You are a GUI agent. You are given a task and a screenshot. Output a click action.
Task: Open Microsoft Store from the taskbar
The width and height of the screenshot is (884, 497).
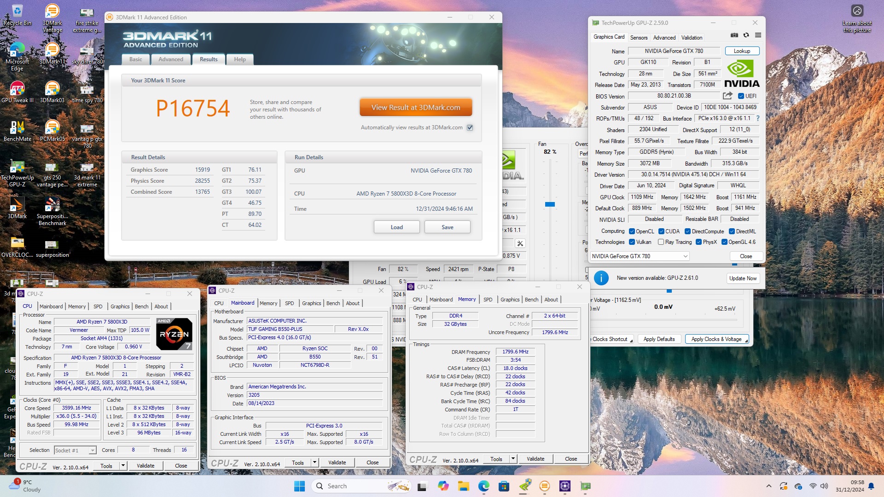tap(504, 486)
